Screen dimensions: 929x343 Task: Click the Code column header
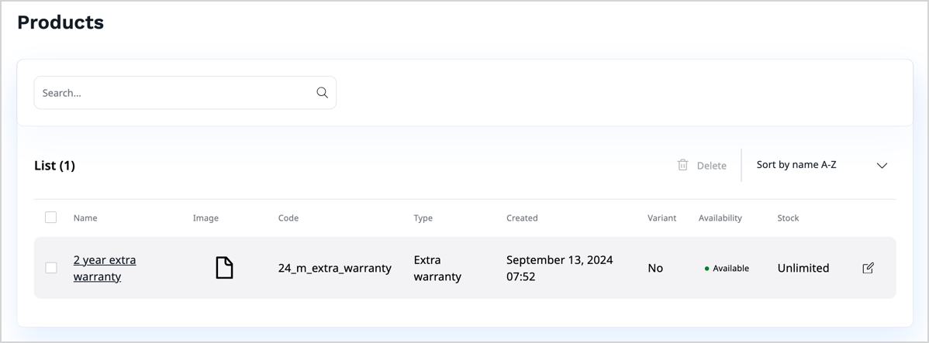click(x=288, y=218)
